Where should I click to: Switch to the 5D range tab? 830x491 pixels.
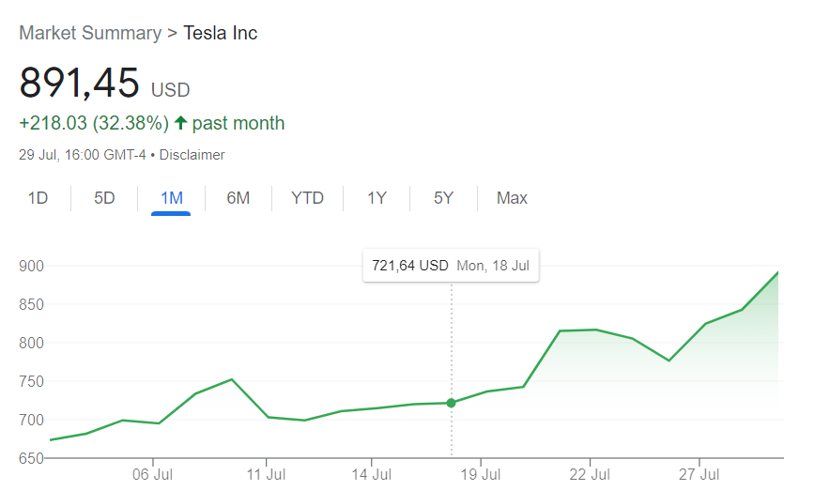pos(104,198)
